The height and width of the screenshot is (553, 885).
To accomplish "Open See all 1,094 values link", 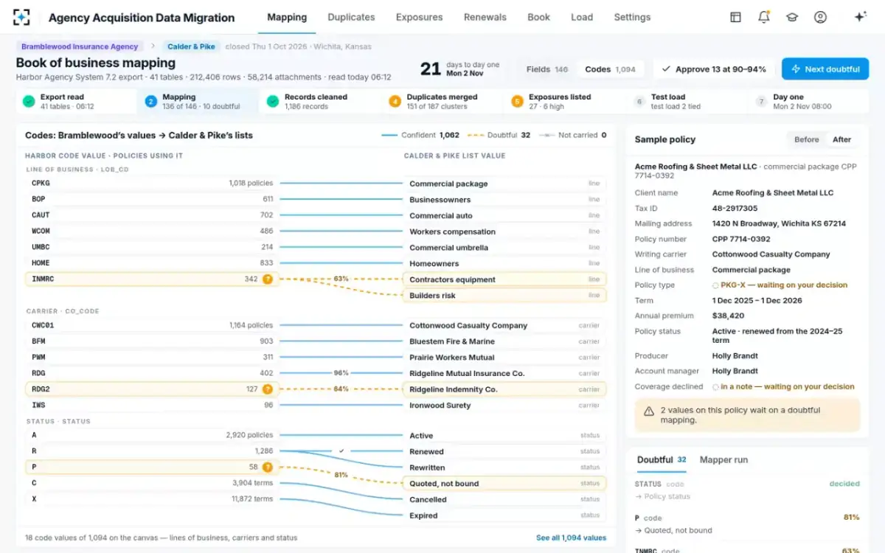I will click(x=571, y=538).
